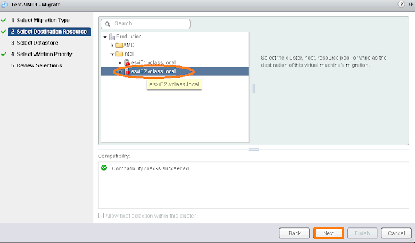The width and height of the screenshot is (415, 243).
Task: Click the search magnifier icon
Action: tap(108, 24)
